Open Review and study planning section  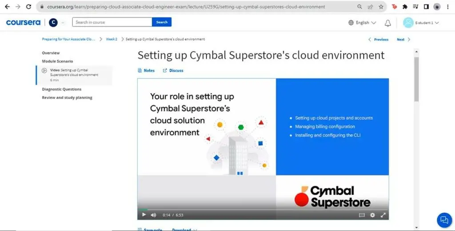click(x=67, y=98)
